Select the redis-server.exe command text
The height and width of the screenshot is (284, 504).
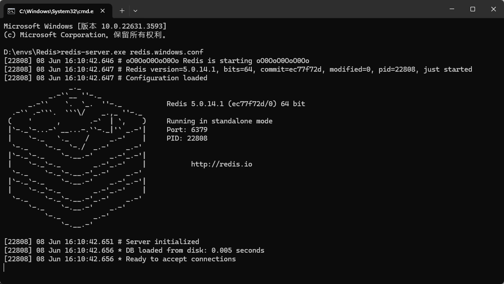(113, 52)
